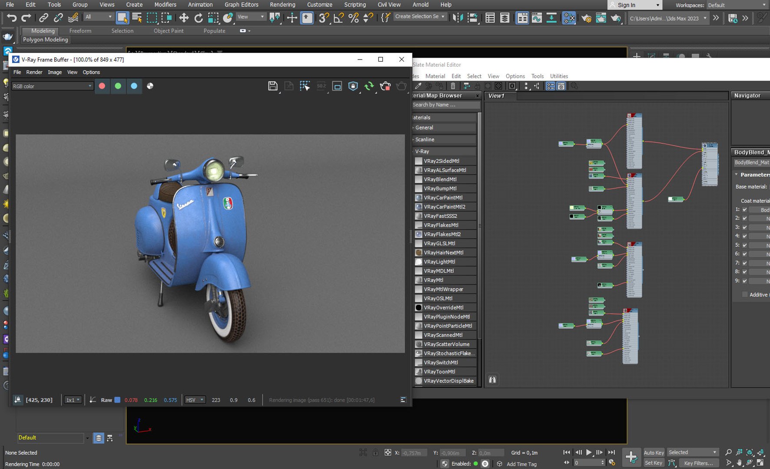Click binoculars search icon in View1
The image size is (770, 469).
[492, 380]
